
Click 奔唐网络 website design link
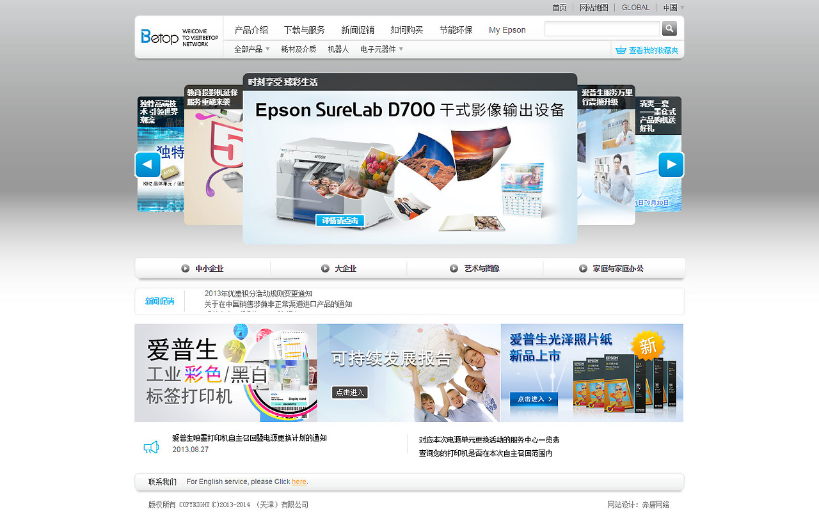[655, 505]
